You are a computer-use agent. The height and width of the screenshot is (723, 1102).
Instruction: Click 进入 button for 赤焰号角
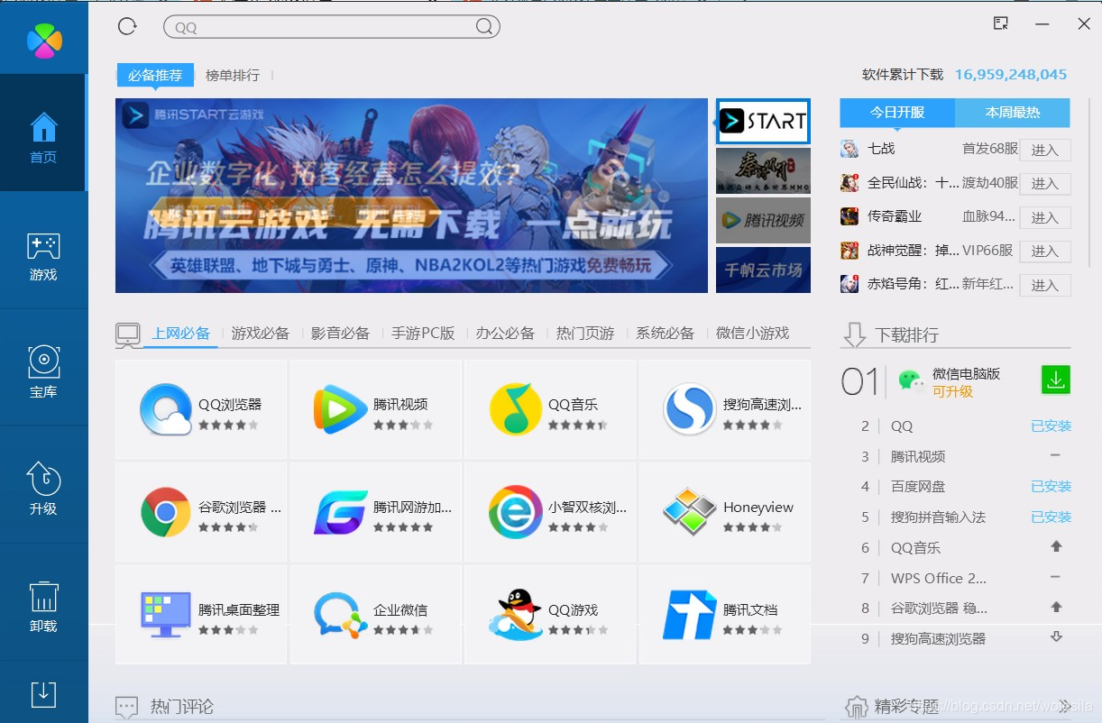(1045, 285)
